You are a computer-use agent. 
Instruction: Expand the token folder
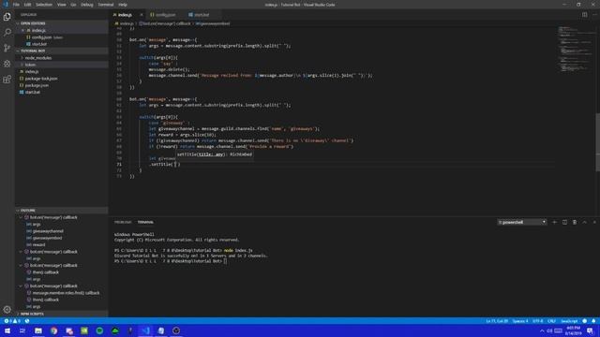30,65
